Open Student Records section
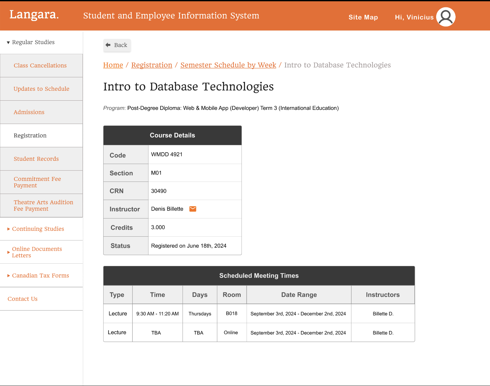Viewport: 490px width, 386px height. click(36, 159)
